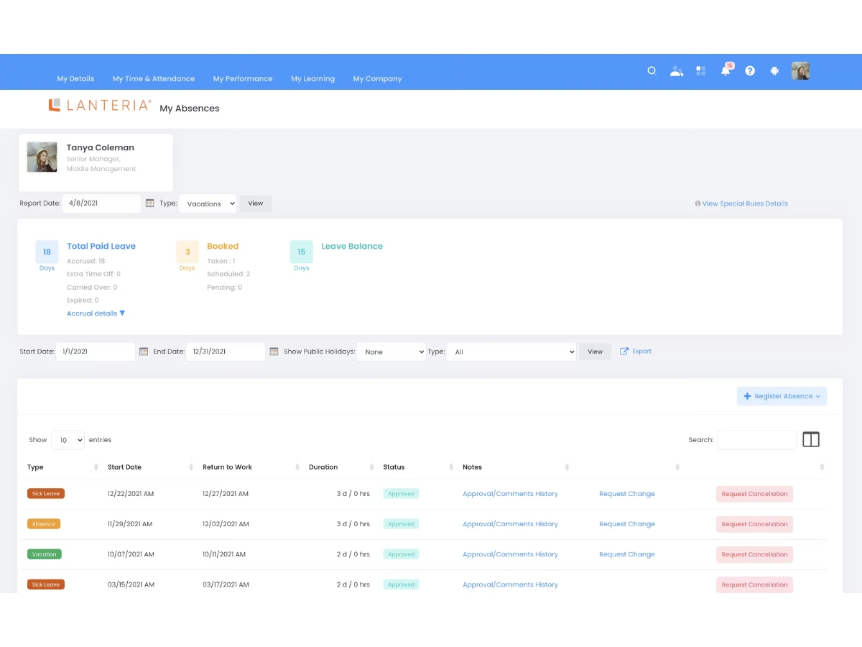Image resolution: width=862 pixels, height=647 pixels.
Task: Open the End Date calendar picker
Action: pos(274,352)
